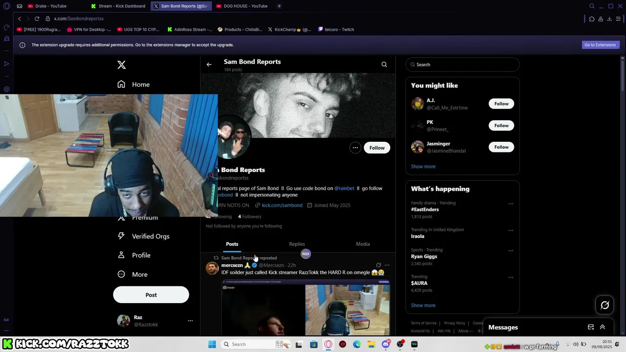Click mercsezn profile avatar on post

point(212,268)
